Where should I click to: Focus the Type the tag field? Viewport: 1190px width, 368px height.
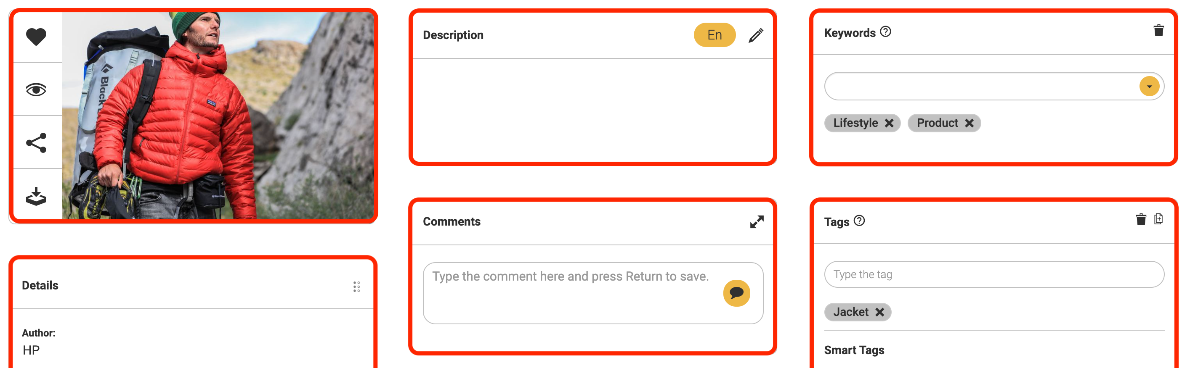[x=993, y=274]
